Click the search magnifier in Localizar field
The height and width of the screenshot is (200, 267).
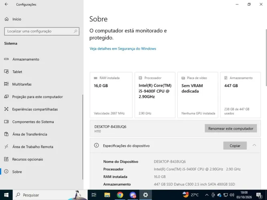pos(75,31)
